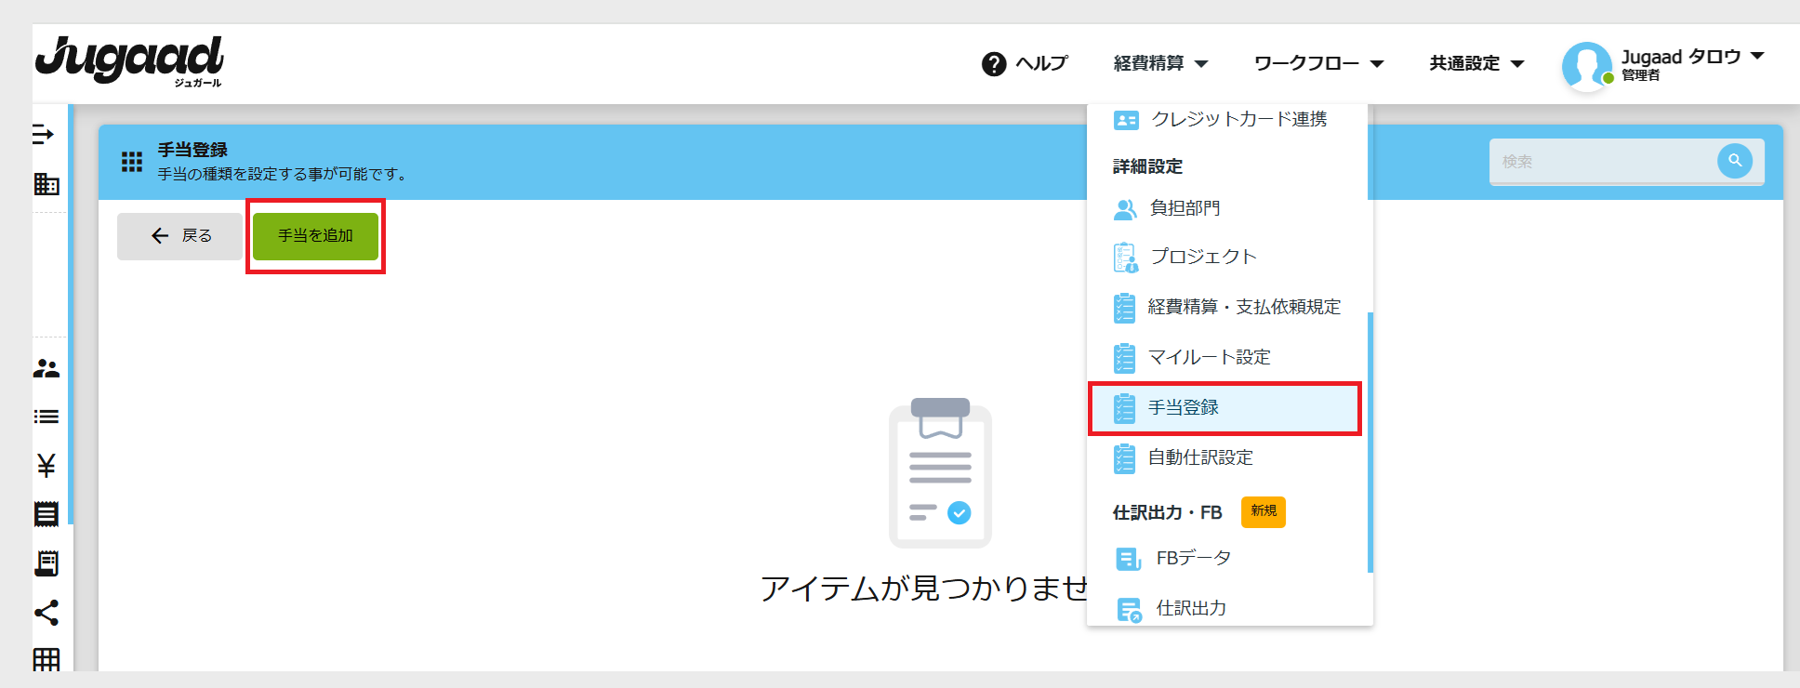Click the 戻る back button
The width and height of the screenshot is (1800, 688).
[x=180, y=236]
